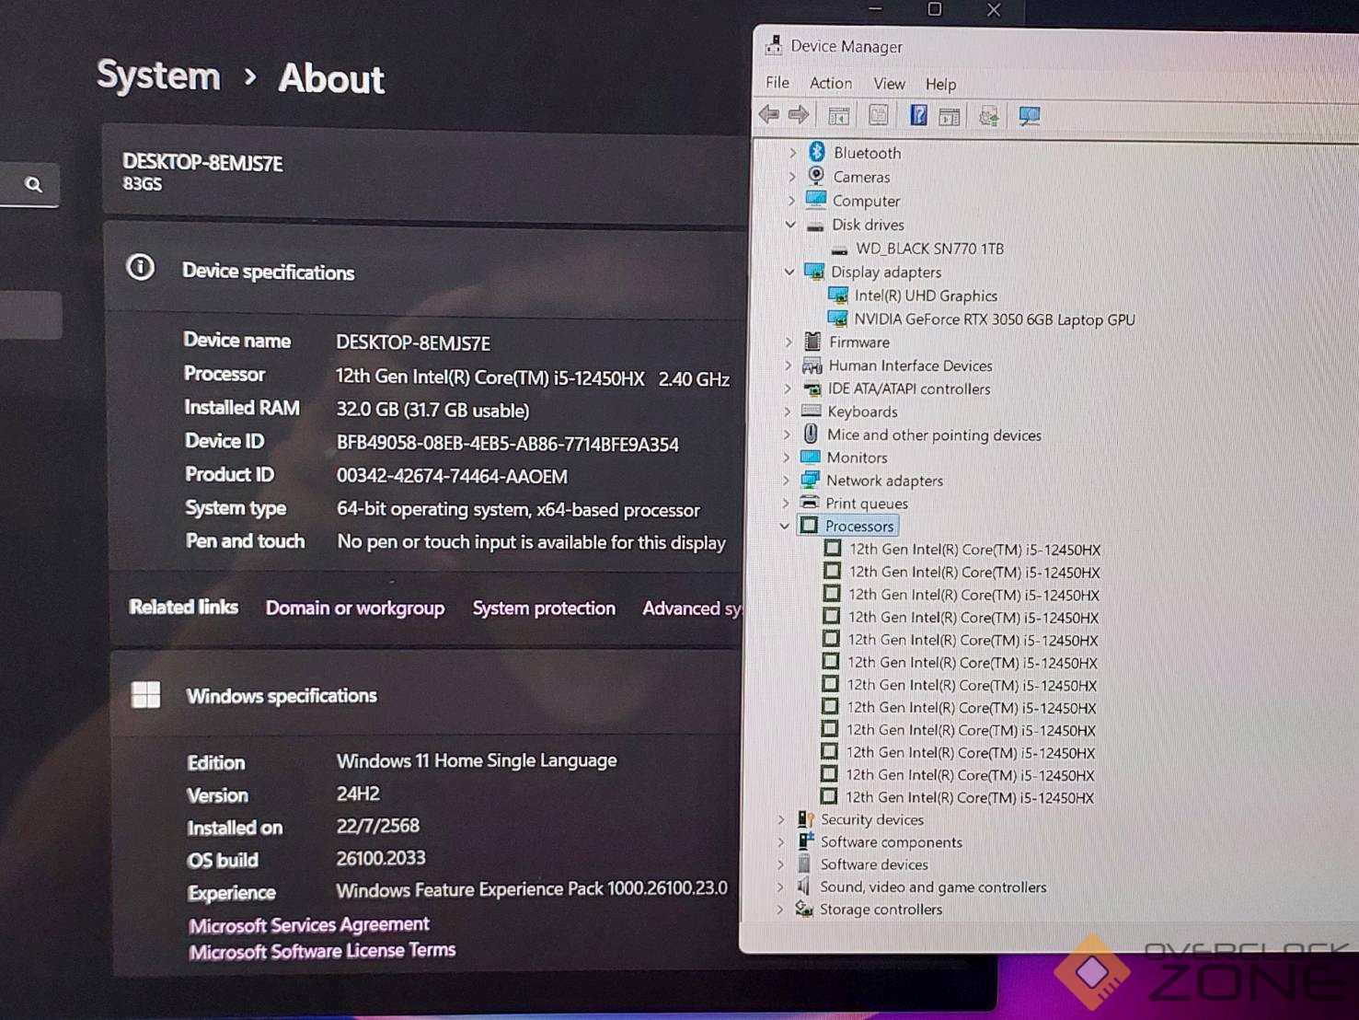Click the blue question mark Help toolbar icon
Image resolution: width=1359 pixels, height=1020 pixels.
click(x=918, y=116)
